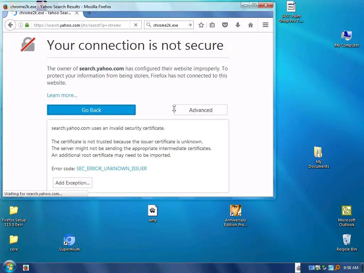Click the orange magnifier tray icon

[x=338, y=268]
